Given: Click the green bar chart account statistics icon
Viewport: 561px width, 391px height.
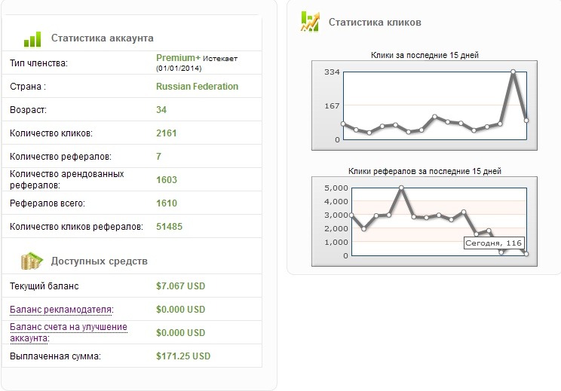Looking at the screenshot, I should [32, 38].
